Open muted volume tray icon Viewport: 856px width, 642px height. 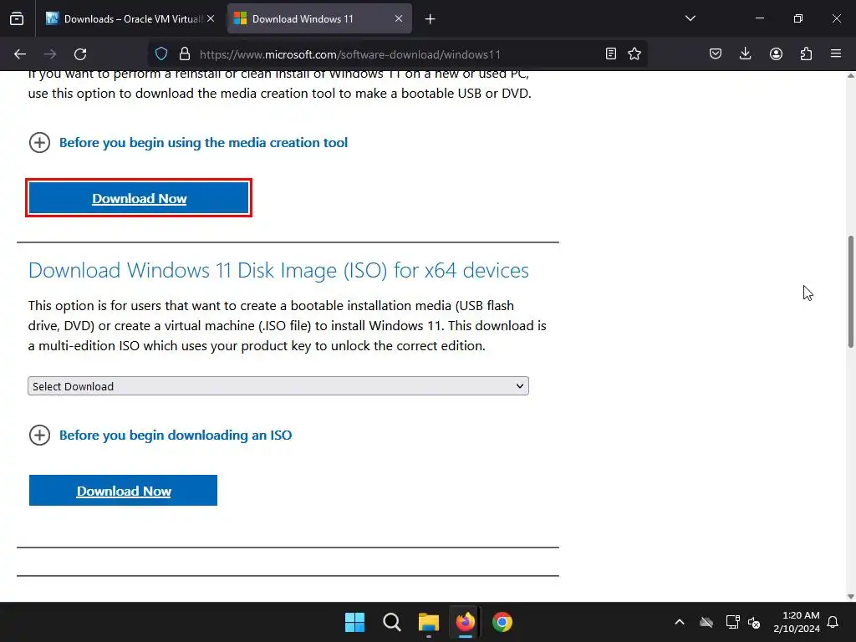(755, 622)
